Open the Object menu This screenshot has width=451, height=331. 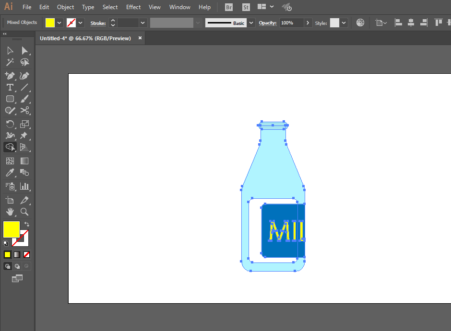(x=65, y=7)
